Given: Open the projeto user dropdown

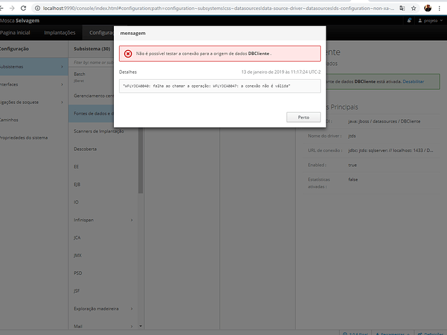Looking at the screenshot, I should [x=430, y=21].
